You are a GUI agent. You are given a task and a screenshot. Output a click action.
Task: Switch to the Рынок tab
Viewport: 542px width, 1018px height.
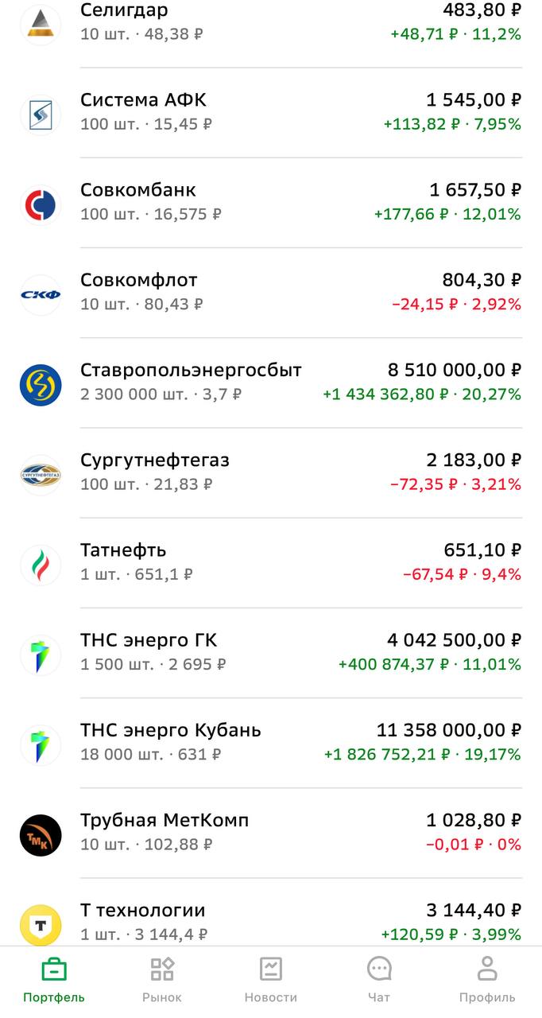(x=162, y=980)
